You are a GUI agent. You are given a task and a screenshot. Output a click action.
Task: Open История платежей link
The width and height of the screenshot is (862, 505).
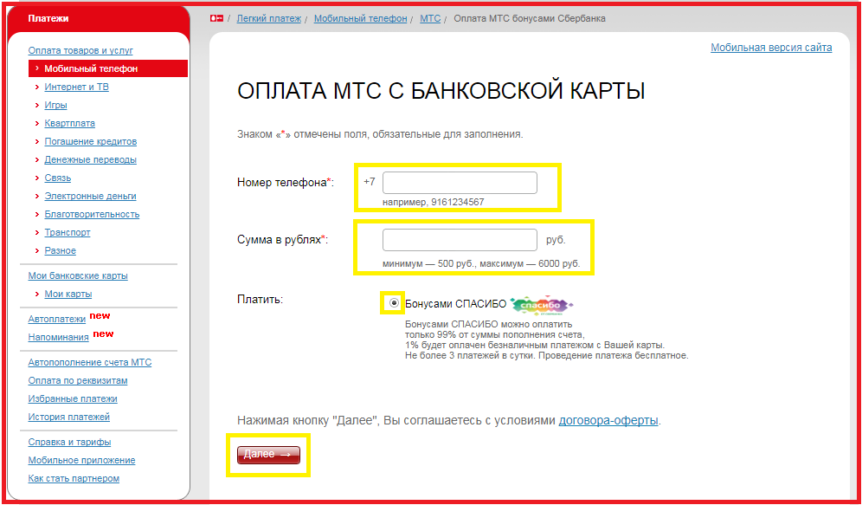[x=68, y=417]
